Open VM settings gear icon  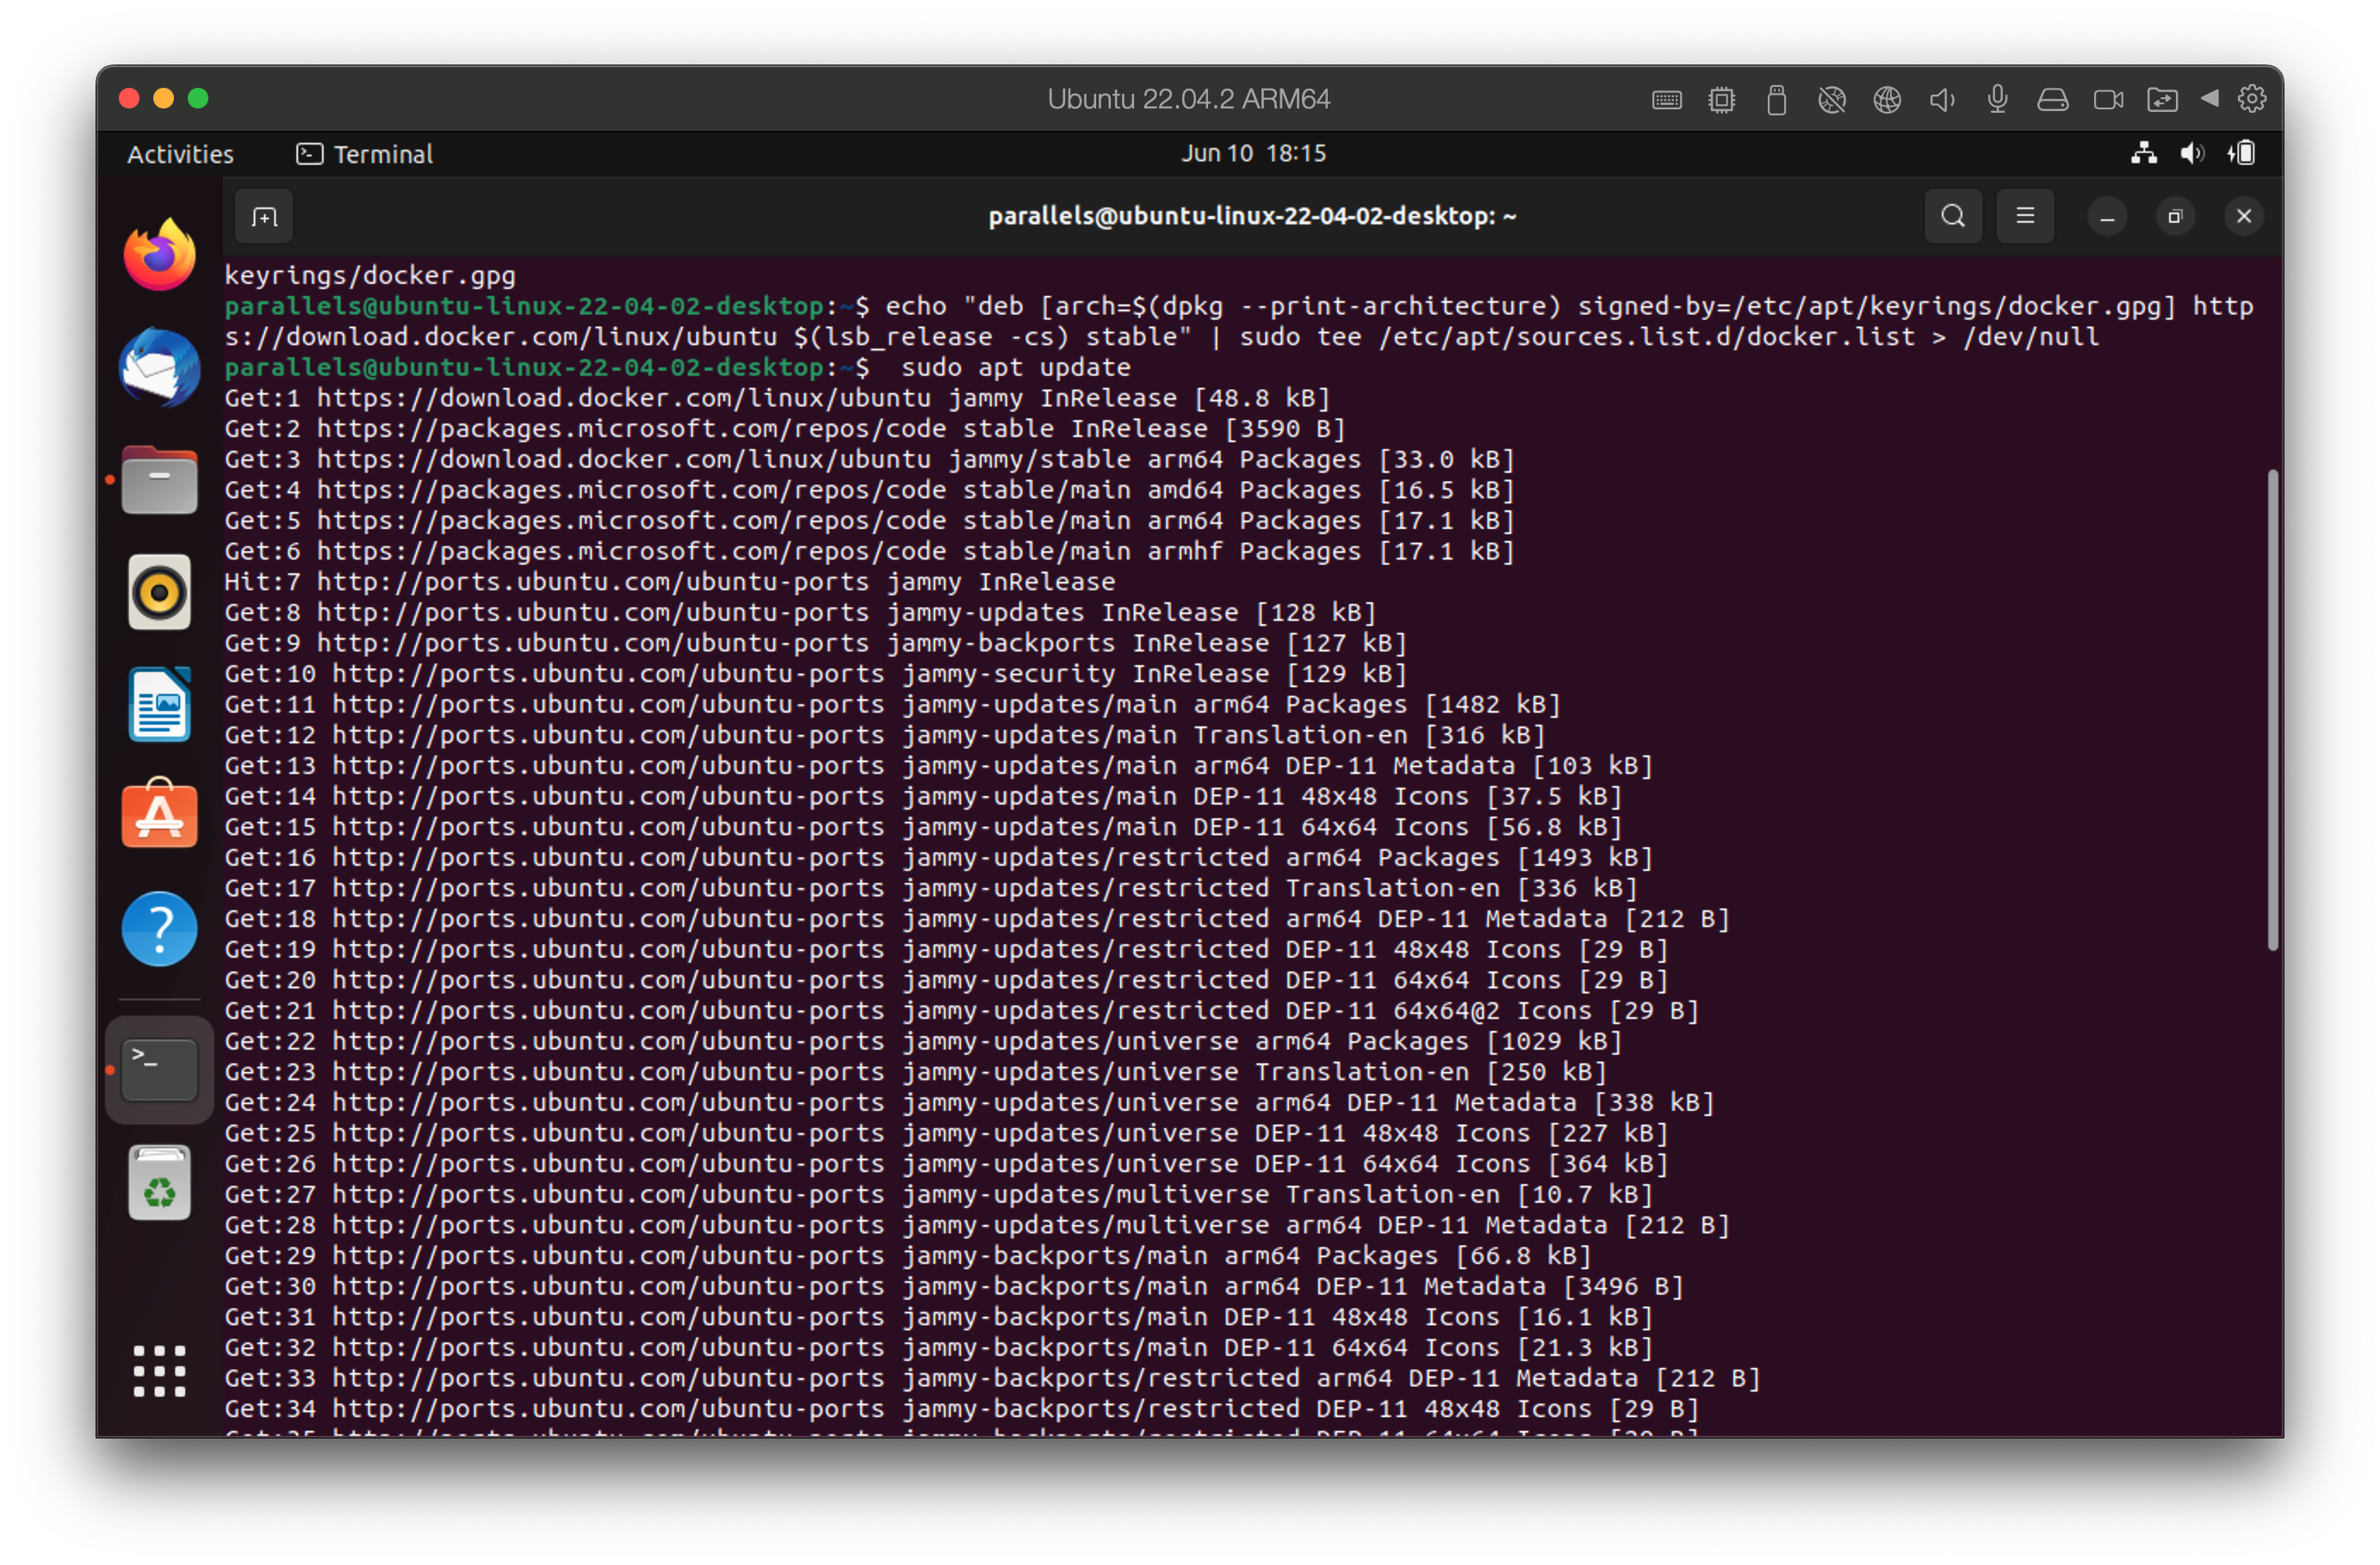tap(2252, 99)
